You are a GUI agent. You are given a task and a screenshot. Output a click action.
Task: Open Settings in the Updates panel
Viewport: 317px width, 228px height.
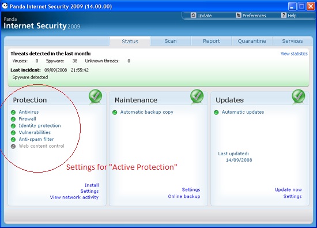click(x=293, y=196)
